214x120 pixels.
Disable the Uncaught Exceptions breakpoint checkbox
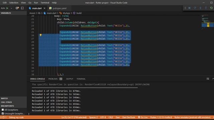coord(3,113)
